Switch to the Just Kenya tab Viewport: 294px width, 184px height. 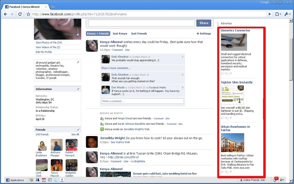(x=120, y=34)
